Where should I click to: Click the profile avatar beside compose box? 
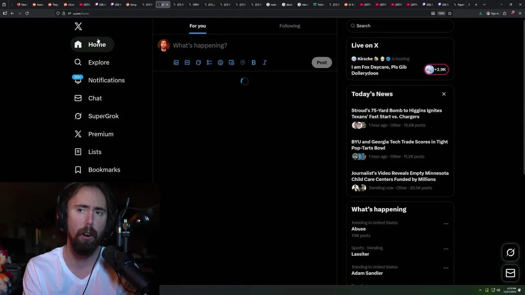point(164,45)
